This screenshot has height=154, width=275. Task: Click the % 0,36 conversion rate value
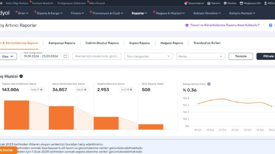pos(190,90)
